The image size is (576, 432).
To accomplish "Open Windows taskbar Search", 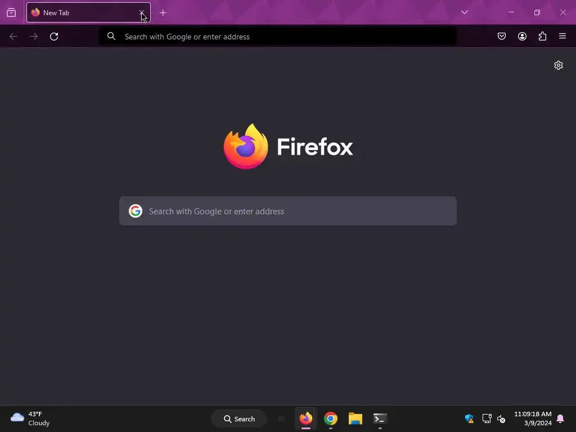I will click(239, 418).
